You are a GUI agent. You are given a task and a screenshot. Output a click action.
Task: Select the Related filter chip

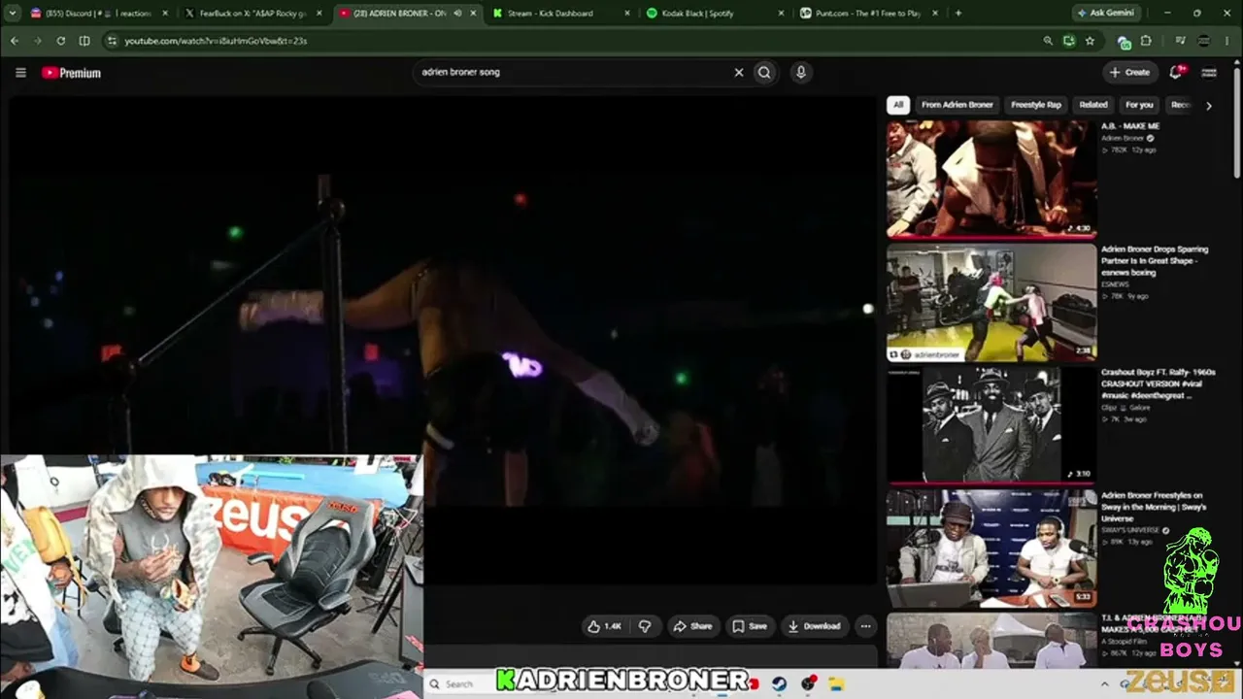(x=1093, y=105)
